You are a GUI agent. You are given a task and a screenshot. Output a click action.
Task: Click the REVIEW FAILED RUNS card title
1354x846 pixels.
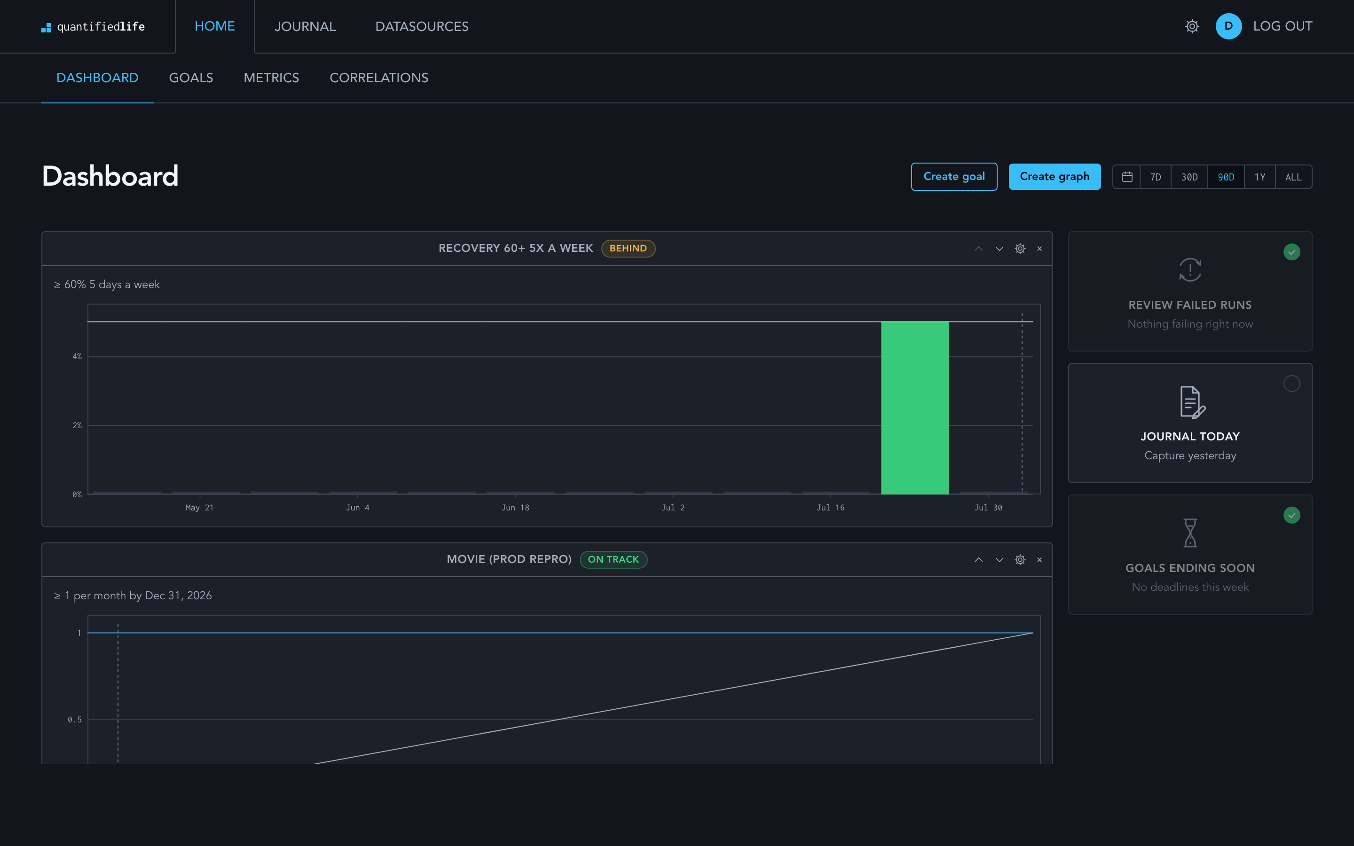point(1190,305)
